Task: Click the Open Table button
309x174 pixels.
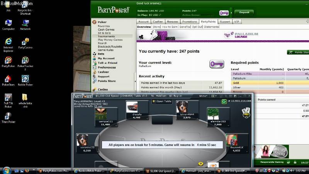Action: [162, 101]
